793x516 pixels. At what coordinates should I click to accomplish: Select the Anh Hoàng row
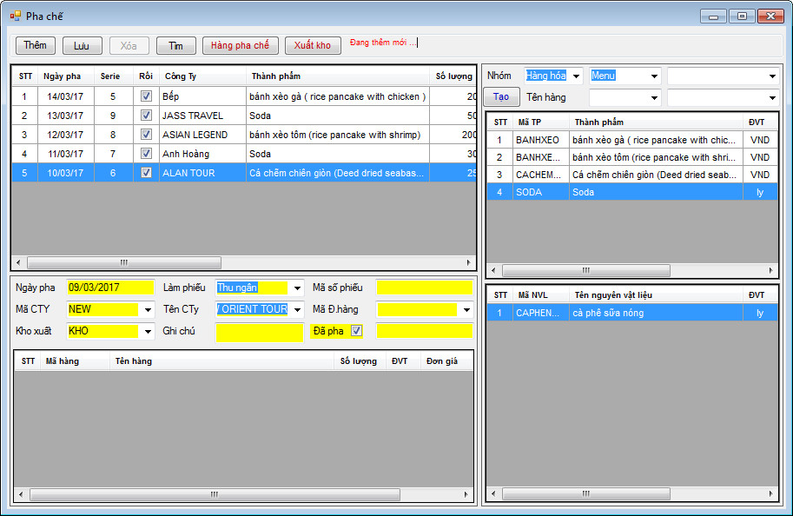click(244, 153)
